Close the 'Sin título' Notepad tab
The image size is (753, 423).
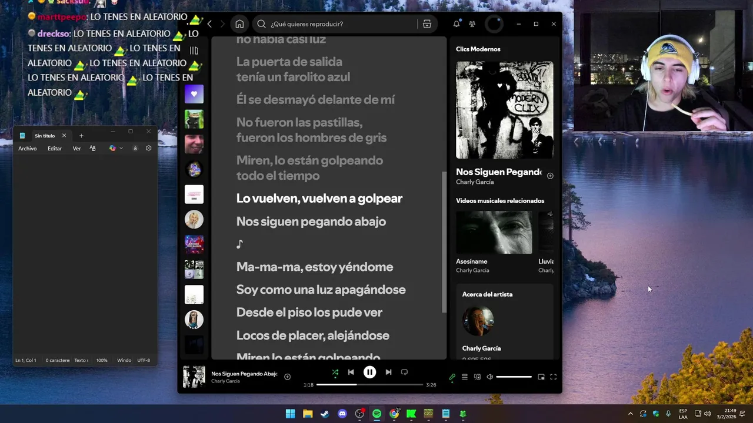[x=64, y=136]
